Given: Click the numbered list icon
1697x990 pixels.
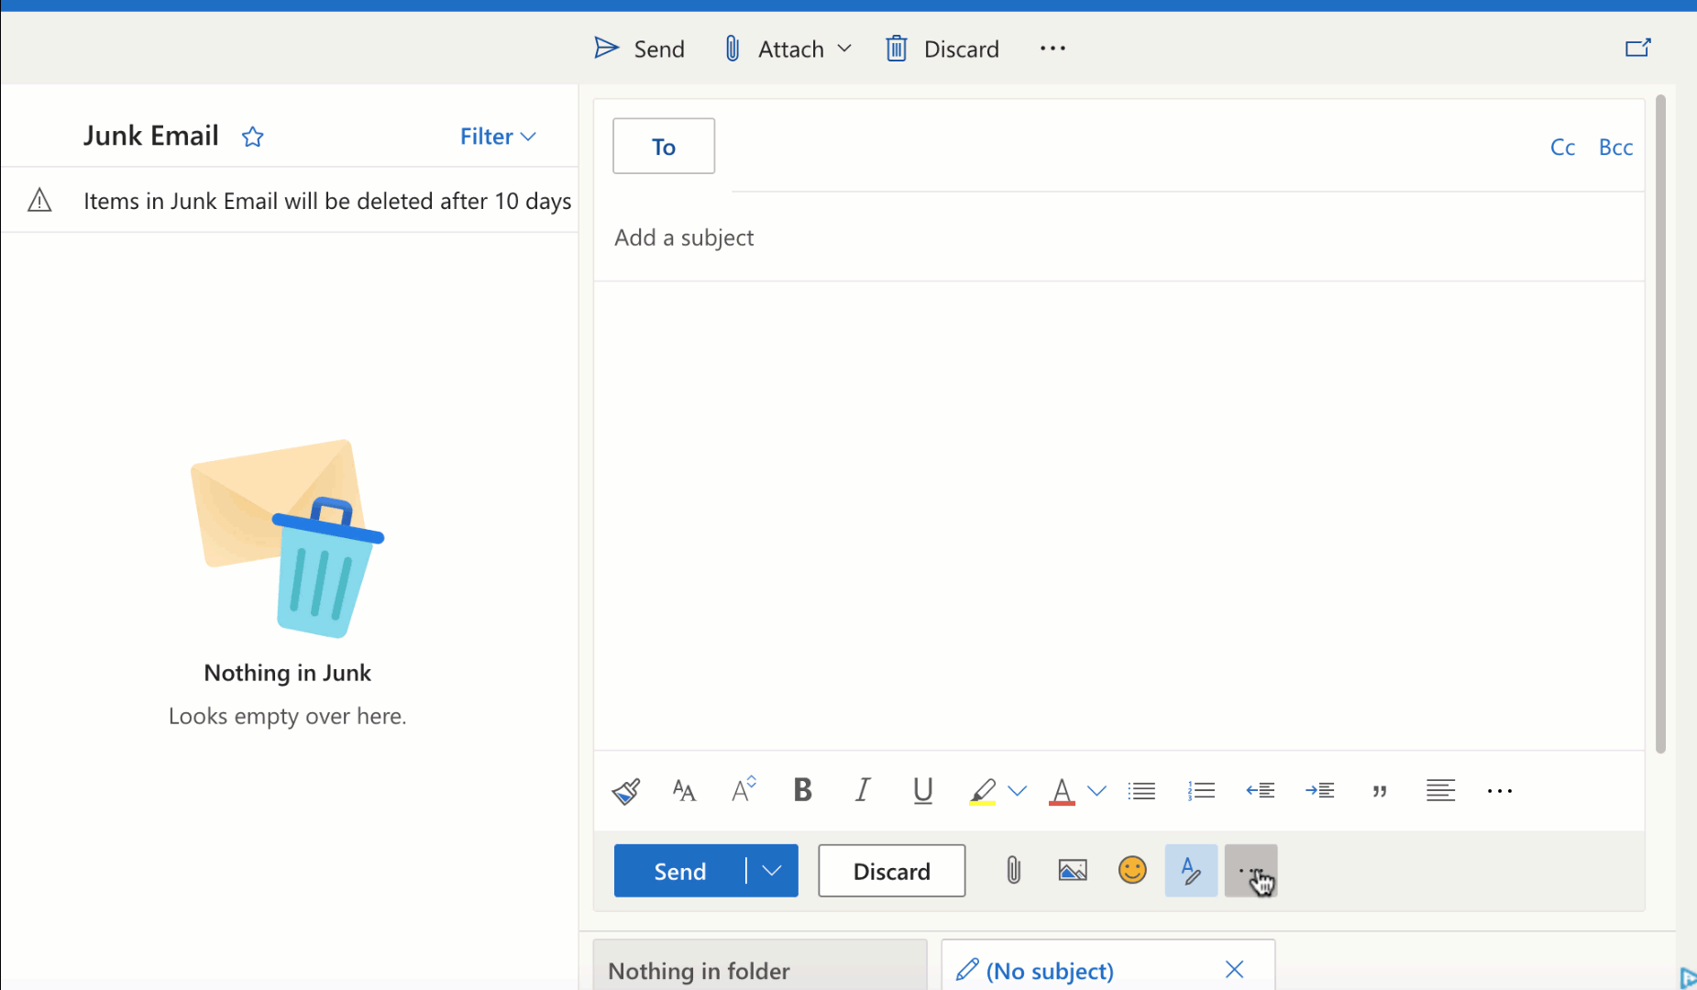Looking at the screenshot, I should click(1201, 790).
